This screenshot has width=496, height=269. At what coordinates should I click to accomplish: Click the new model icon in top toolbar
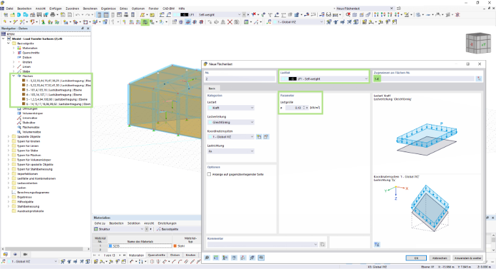click(6, 15)
